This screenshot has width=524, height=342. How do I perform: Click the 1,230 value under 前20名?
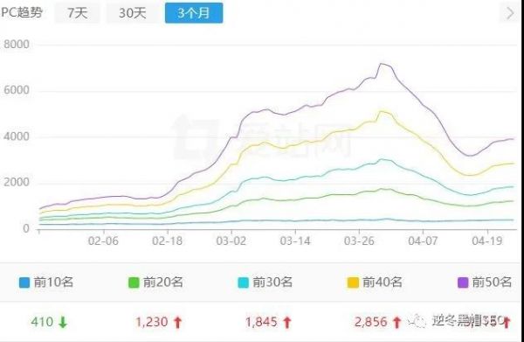coord(151,322)
